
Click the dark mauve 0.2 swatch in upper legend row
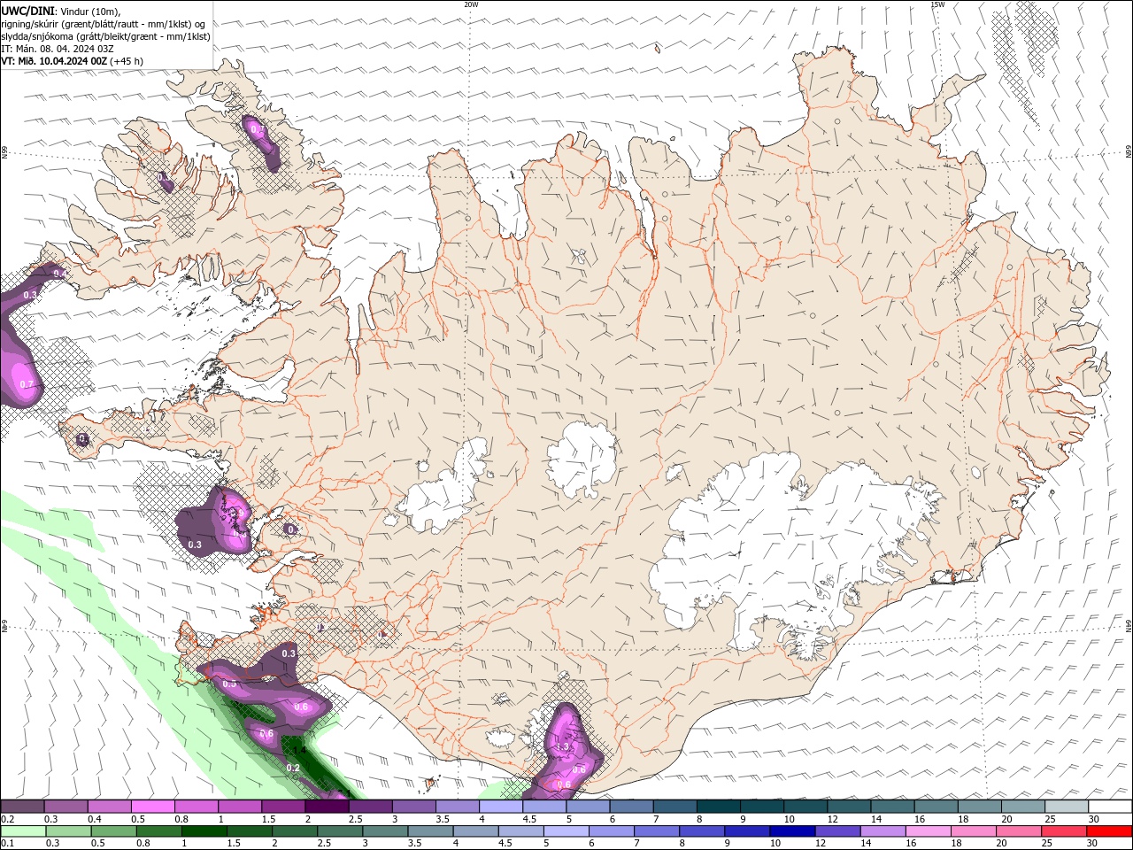pyautogui.click(x=23, y=807)
